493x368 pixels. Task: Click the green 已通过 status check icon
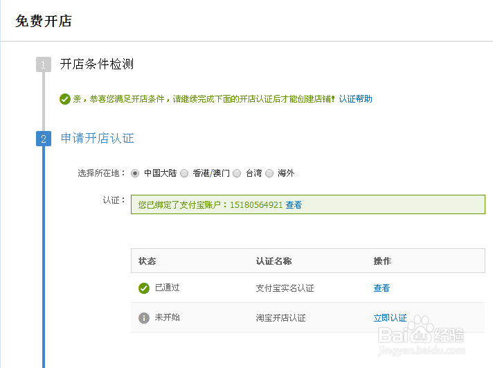coord(144,288)
